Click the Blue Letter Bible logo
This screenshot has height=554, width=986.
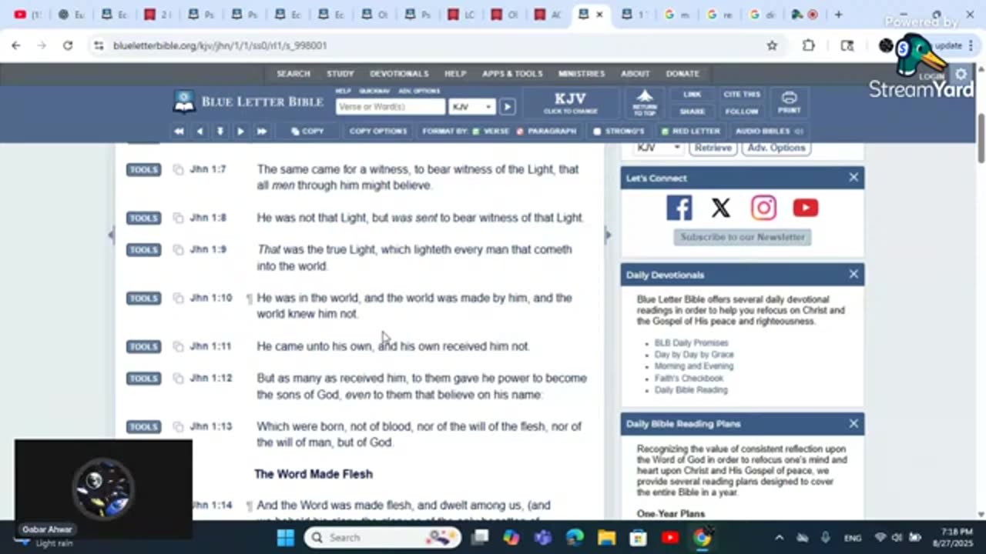coord(248,102)
